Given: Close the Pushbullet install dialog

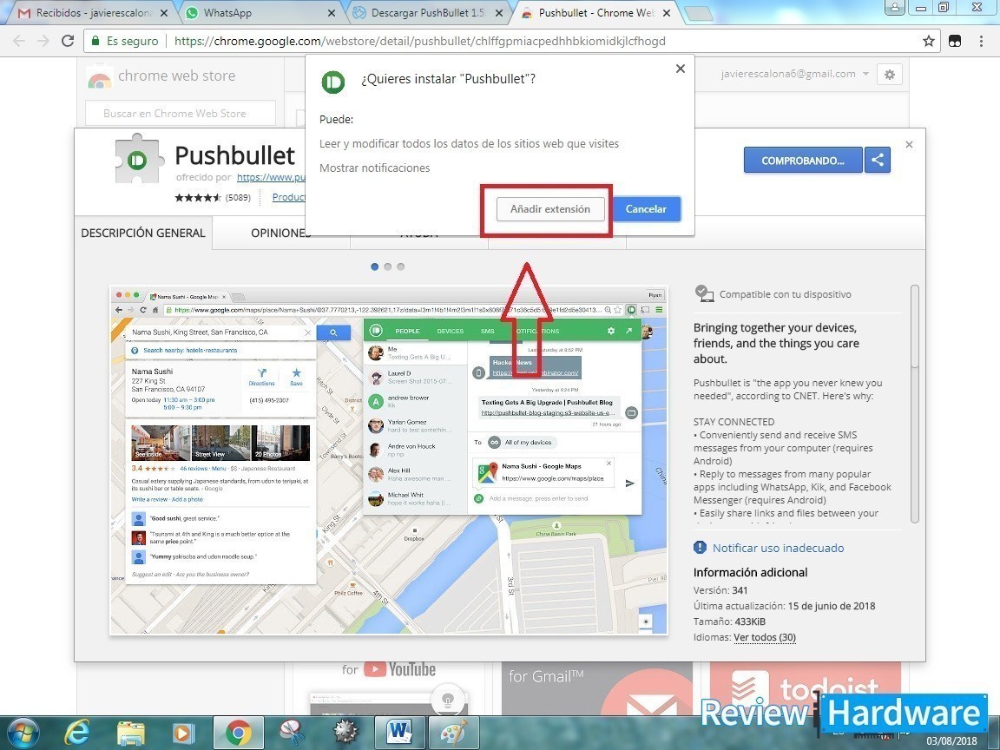Looking at the screenshot, I should (681, 69).
